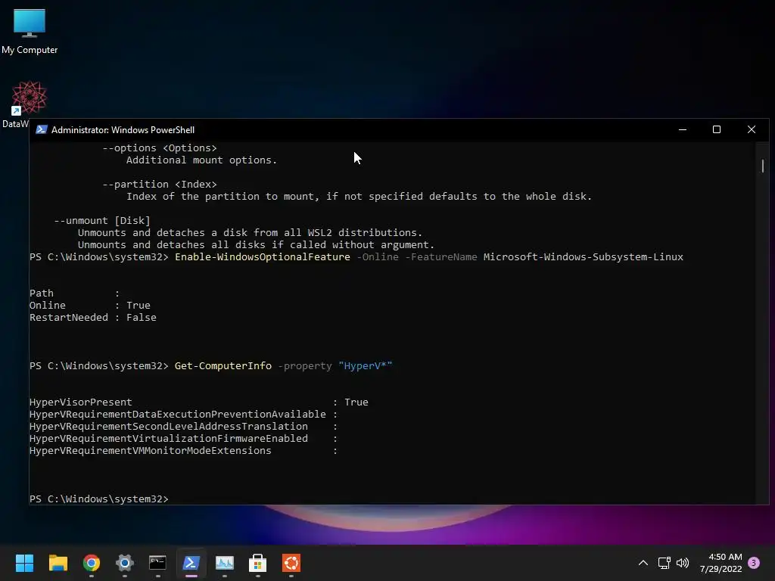The image size is (775, 581).
Task: Open the My Computer desktop icon
Action: [x=30, y=31]
